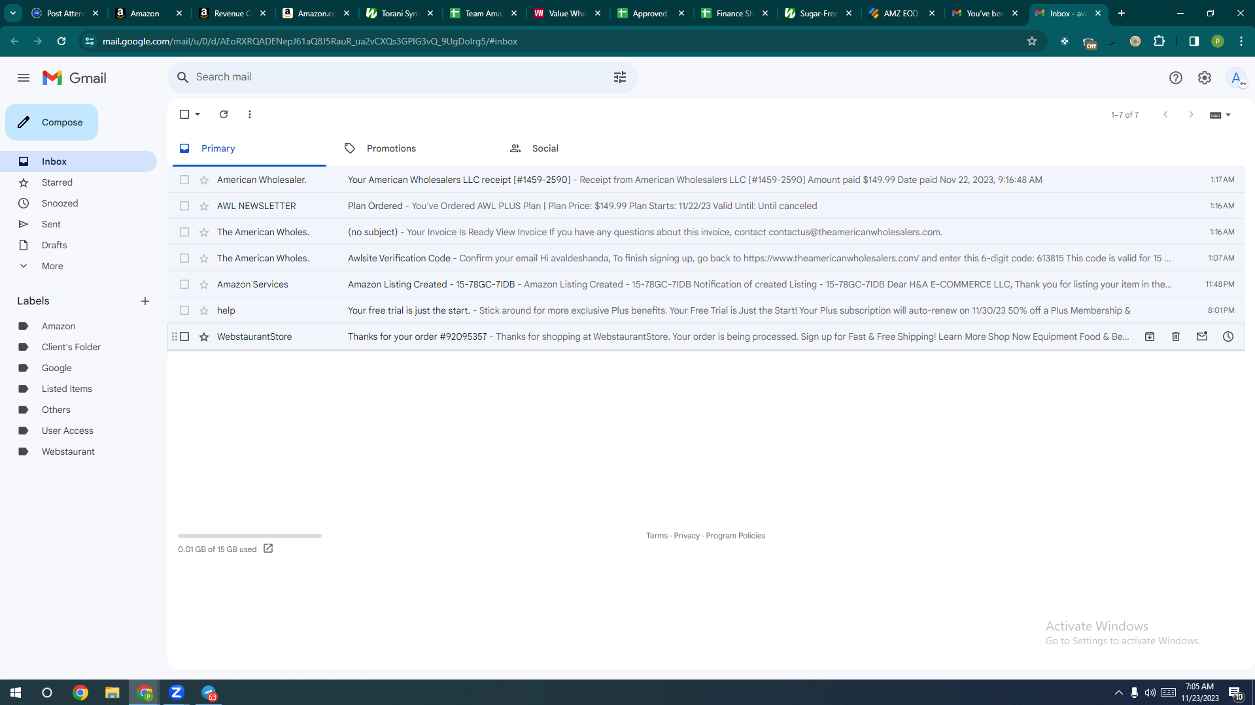Open the Snoozed folder
1255x705 pixels.
click(60, 203)
